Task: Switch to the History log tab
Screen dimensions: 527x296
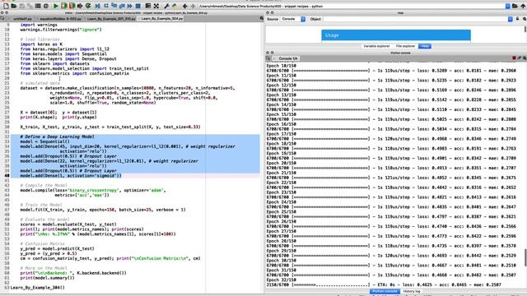Action: pyautogui.click(x=412, y=291)
